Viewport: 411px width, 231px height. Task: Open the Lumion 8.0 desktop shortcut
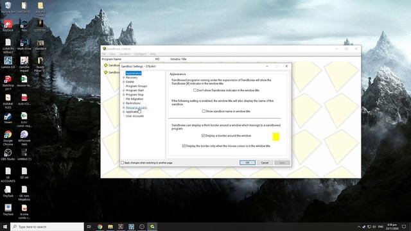[8, 63]
